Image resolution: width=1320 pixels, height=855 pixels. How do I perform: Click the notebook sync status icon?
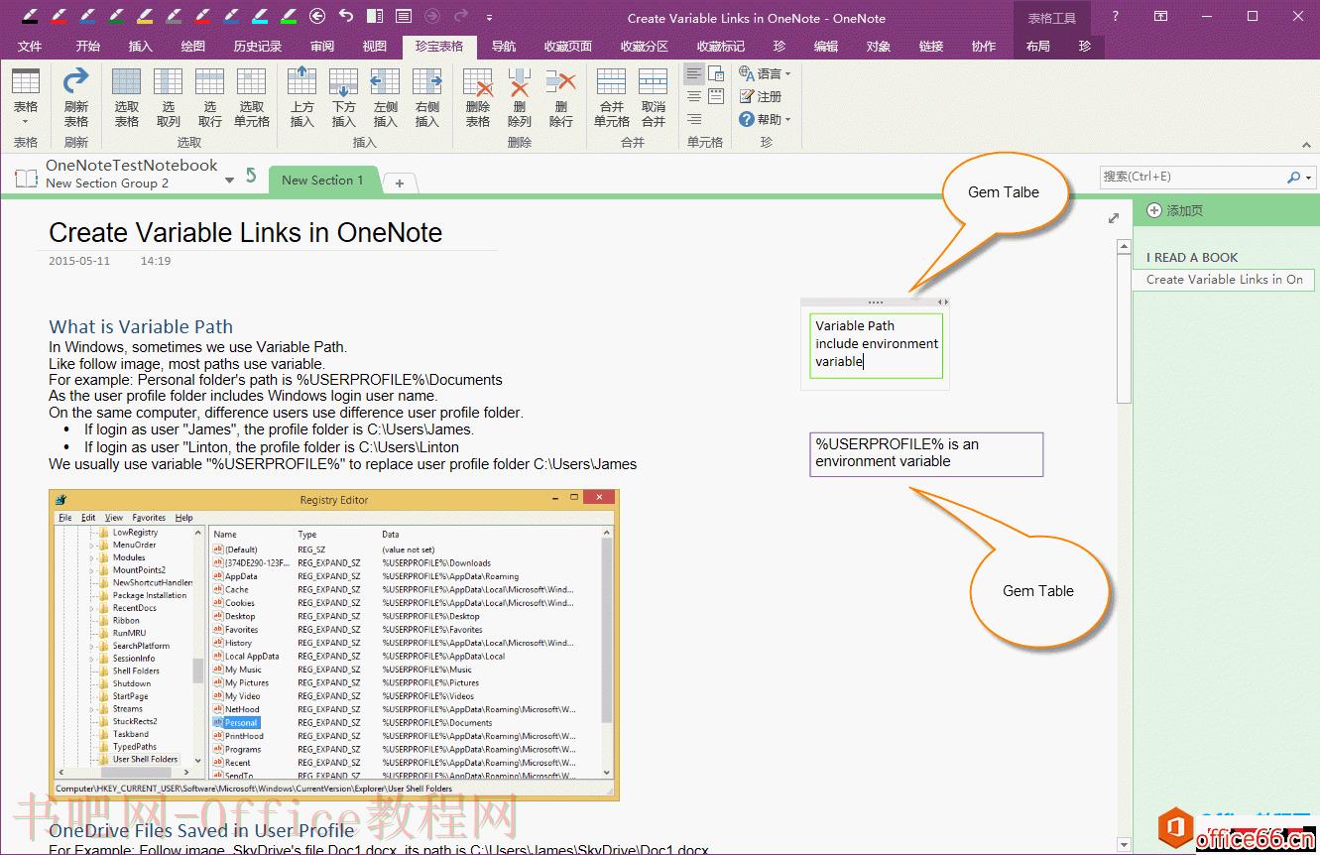click(251, 176)
